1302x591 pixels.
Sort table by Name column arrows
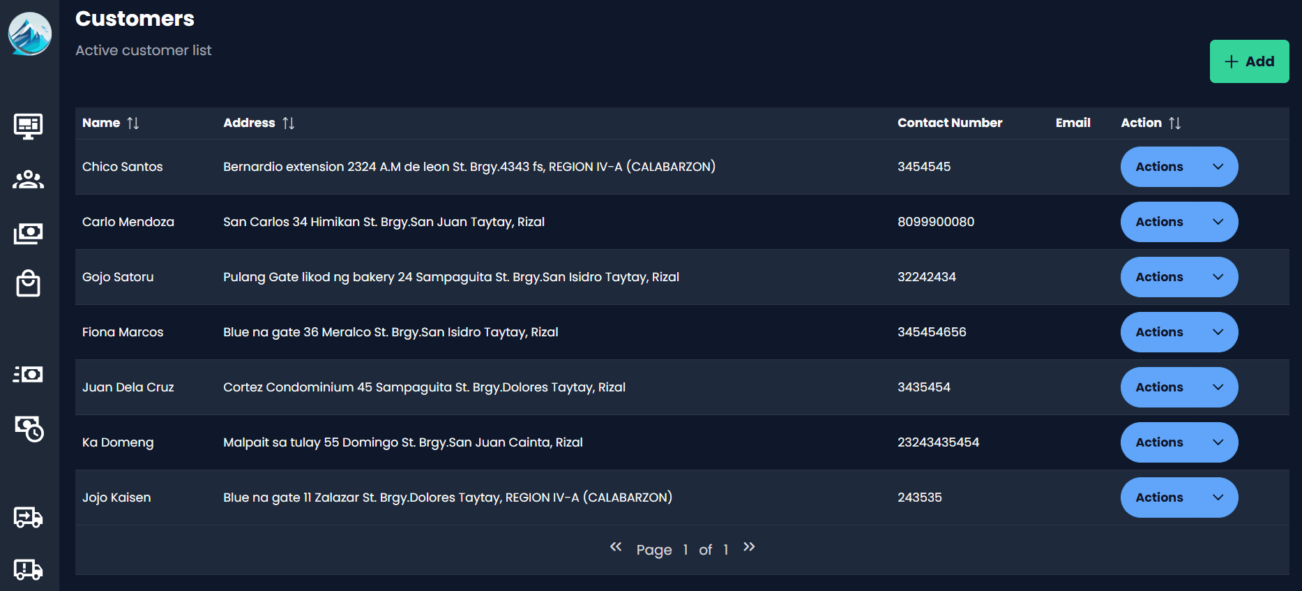point(133,123)
